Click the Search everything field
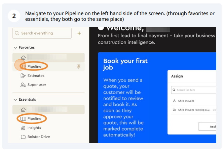Screen dimensions: 224x152 tap(42, 33)
